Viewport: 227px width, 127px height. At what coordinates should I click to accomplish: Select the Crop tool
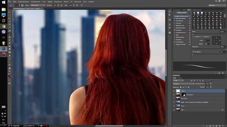click(10, 24)
